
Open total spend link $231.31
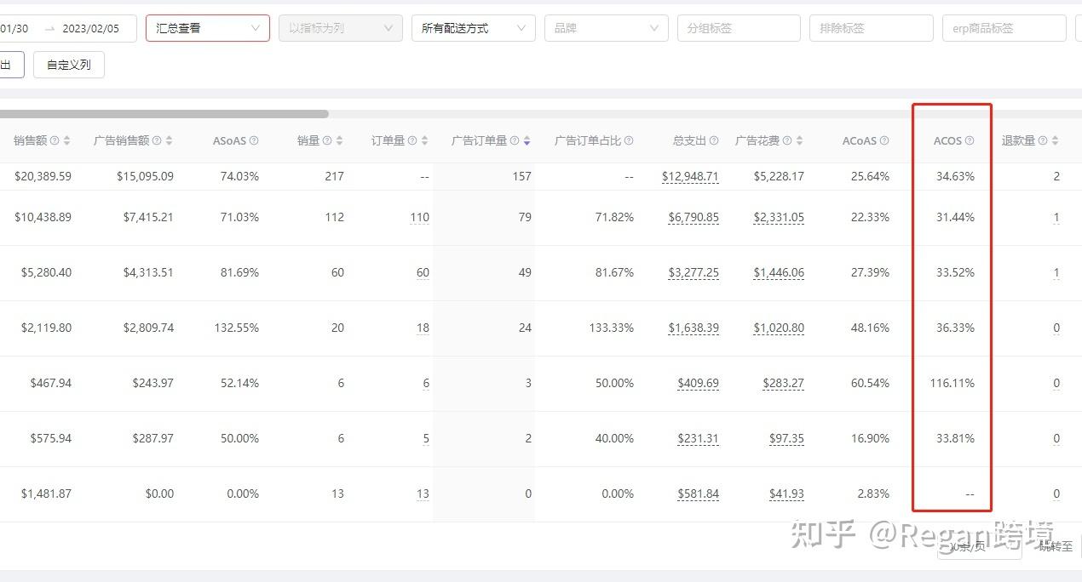pos(699,439)
